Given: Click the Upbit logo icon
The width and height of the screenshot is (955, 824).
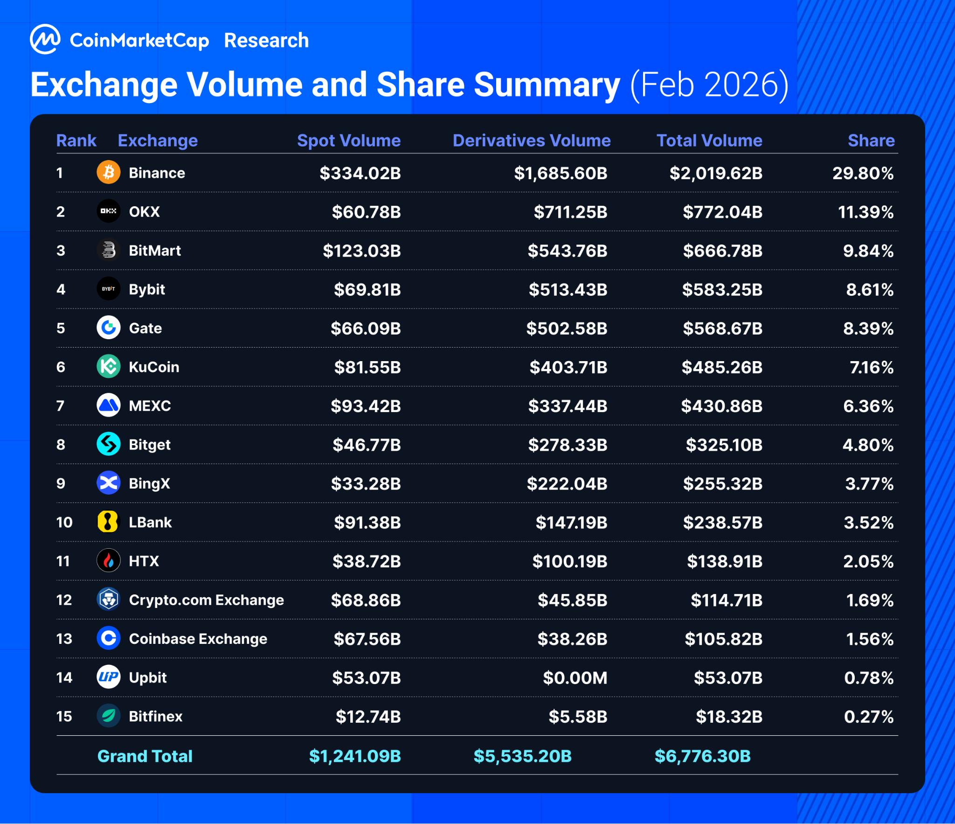Looking at the screenshot, I should coord(109,677).
